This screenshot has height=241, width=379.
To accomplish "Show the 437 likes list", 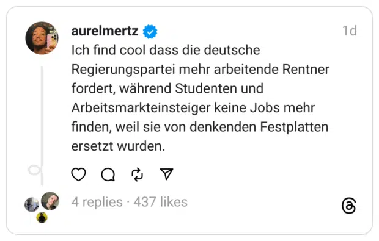I will coord(161,202).
